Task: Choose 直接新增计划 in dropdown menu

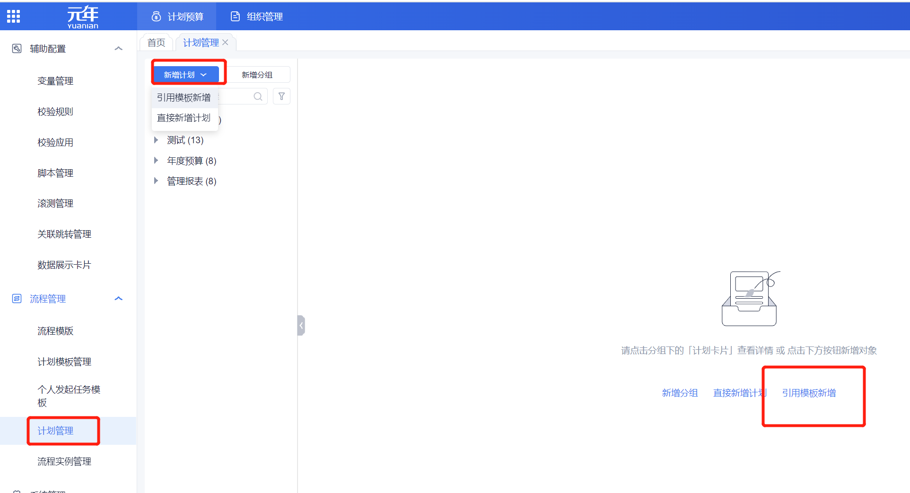Action: [x=184, y=118]
